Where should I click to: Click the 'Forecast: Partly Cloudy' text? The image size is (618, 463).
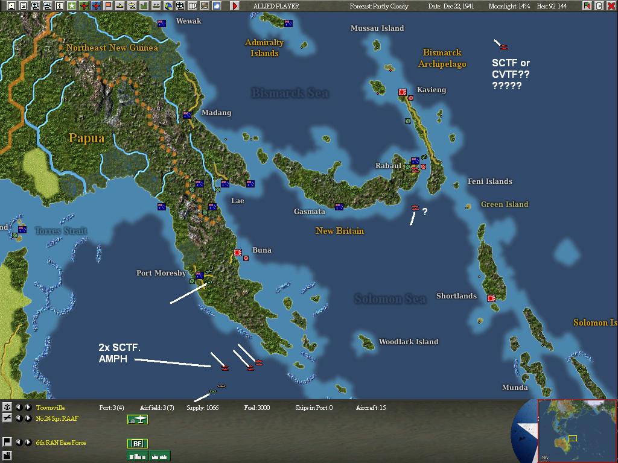point(379,6)
